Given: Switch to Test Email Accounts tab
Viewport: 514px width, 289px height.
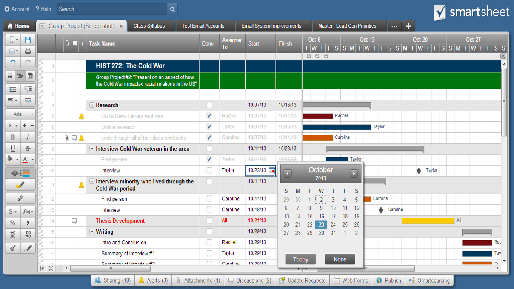Looking at the screenshot, I should click(203, 26).
